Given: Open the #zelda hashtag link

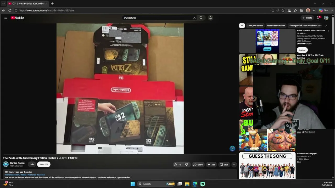Looking at the screenshot, I should [x=24, y=175].
